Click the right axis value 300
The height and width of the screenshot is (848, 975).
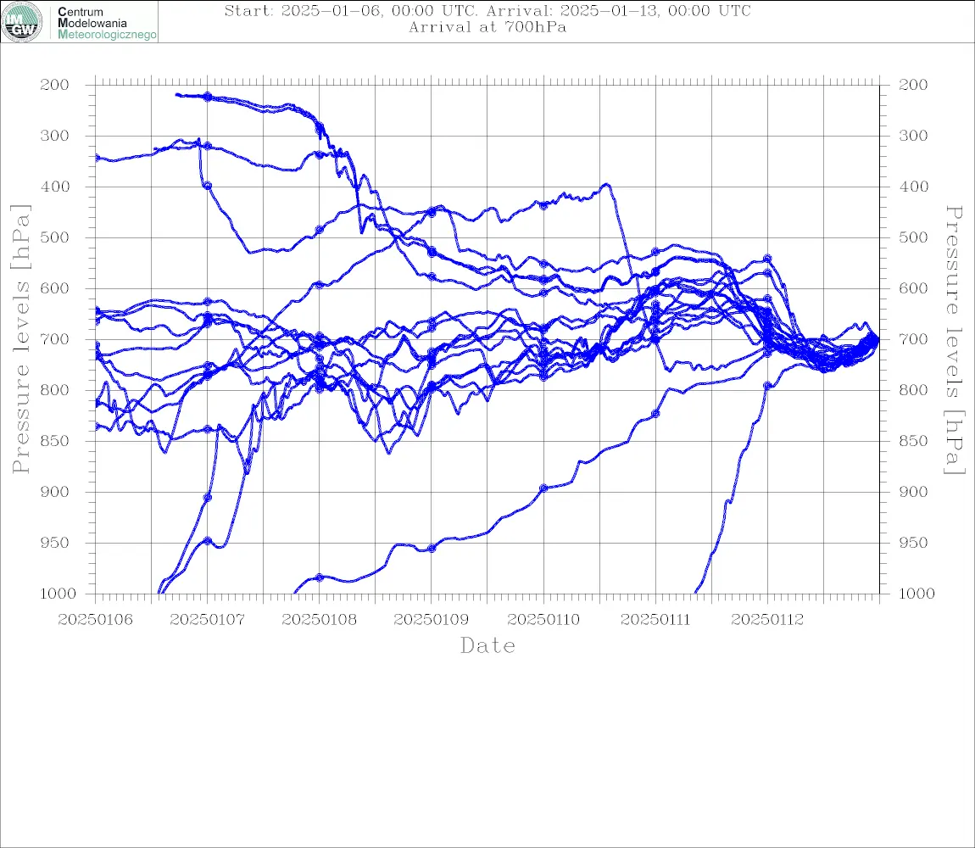click(x=913, y=136)
